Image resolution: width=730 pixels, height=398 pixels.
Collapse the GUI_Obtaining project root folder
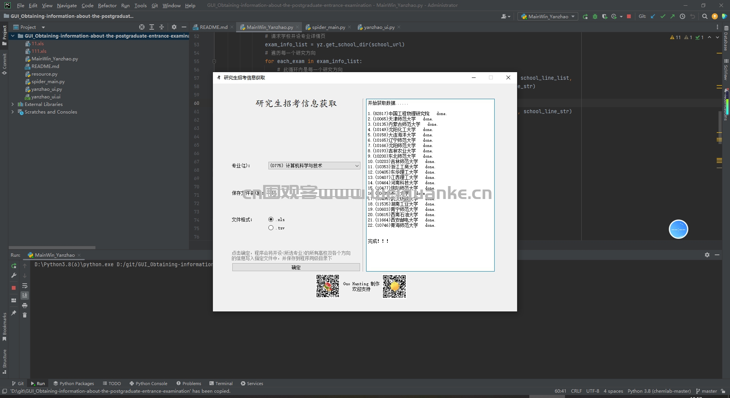[13, 36]
